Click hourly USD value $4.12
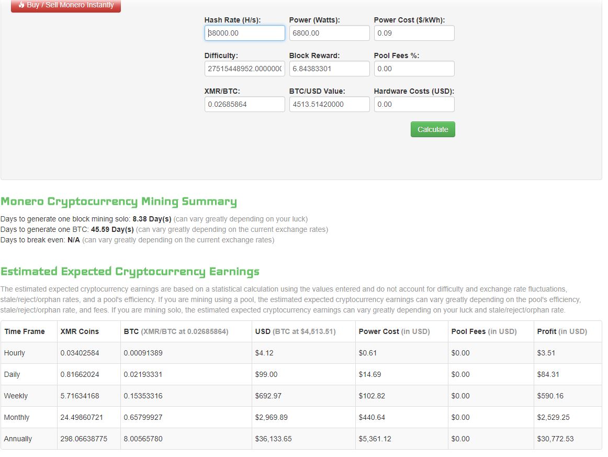The height and width of the screenshot is (457, 608). click(264, 353)
